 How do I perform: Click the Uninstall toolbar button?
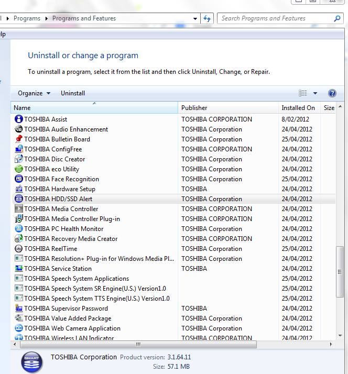tap(73, 93)
